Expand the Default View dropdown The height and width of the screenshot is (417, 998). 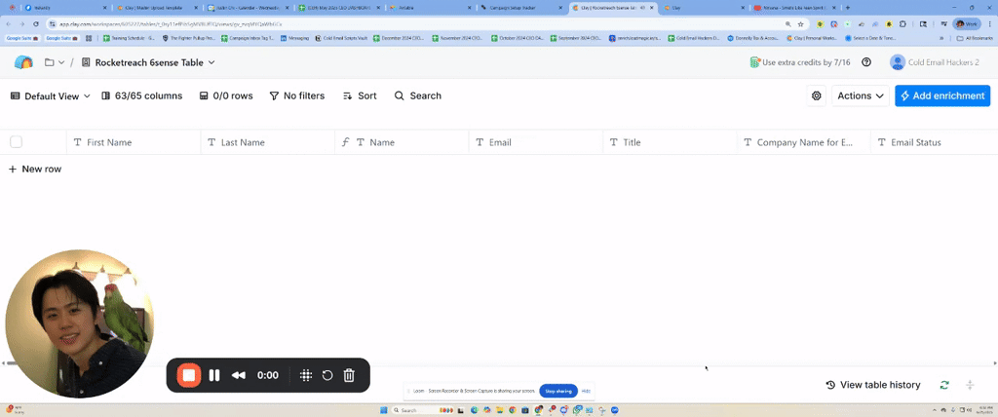click(50, 95)
